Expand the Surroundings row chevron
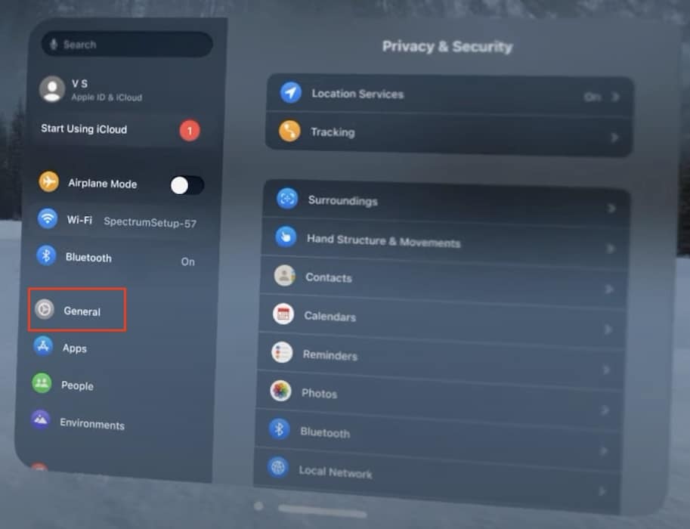 tap(611, 208)
